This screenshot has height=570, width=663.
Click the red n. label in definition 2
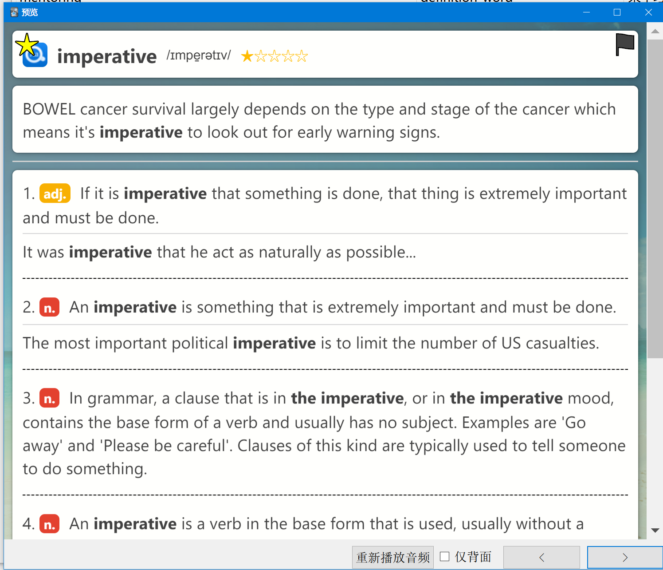click(x=50, y=307)
